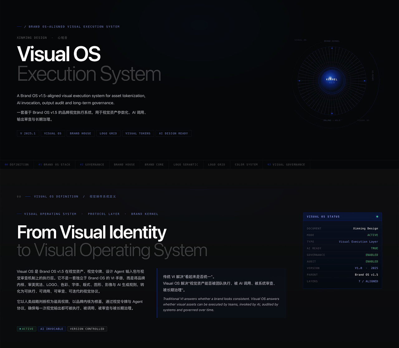Click the VISUAL TOKENS tag chip

(x=138, y=133)
